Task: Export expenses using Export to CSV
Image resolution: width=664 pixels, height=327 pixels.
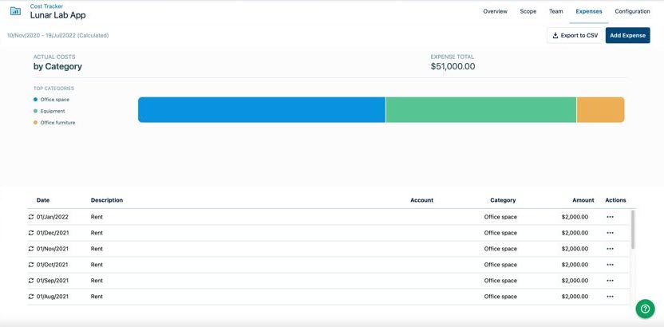Action: tap(575, 35)
